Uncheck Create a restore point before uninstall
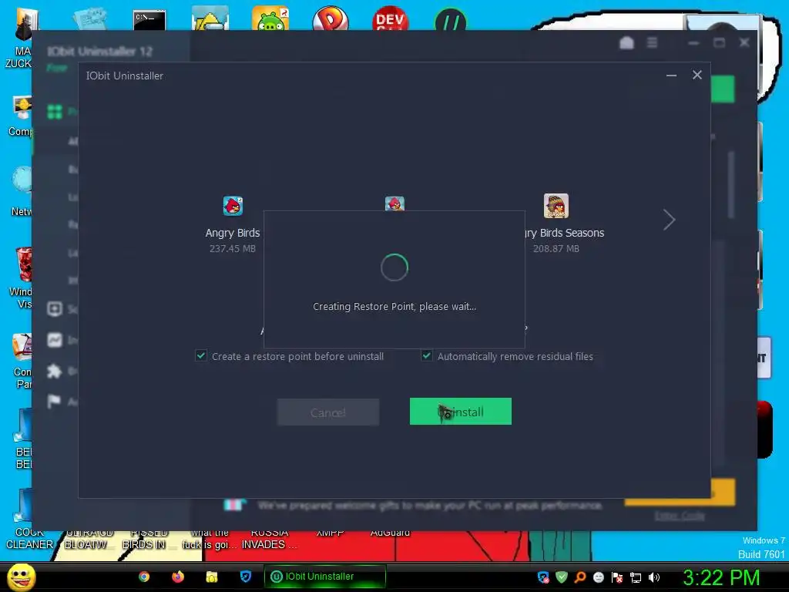Viewport: 789px width, 592px height. tap(201, 356)
